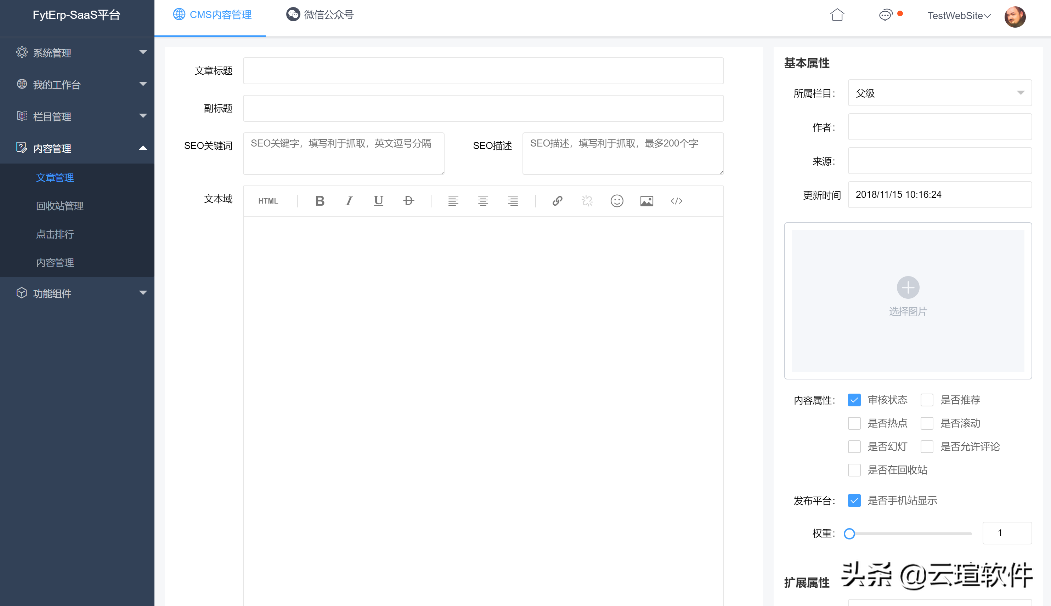Screen dimensions: 1051x606
Task: Click the 功能组件 cube icon
Action: click(x=22, y=293)
